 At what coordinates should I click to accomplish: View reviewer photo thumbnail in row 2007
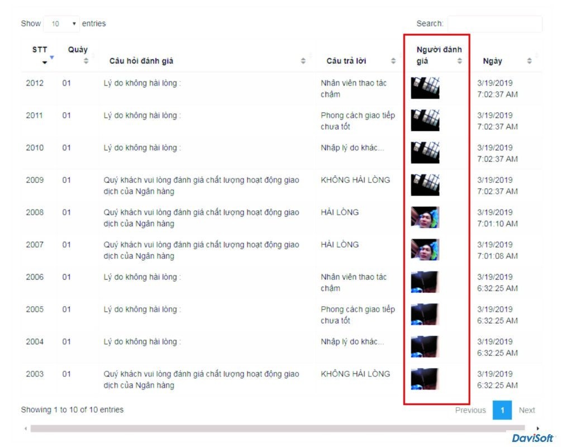425,250
